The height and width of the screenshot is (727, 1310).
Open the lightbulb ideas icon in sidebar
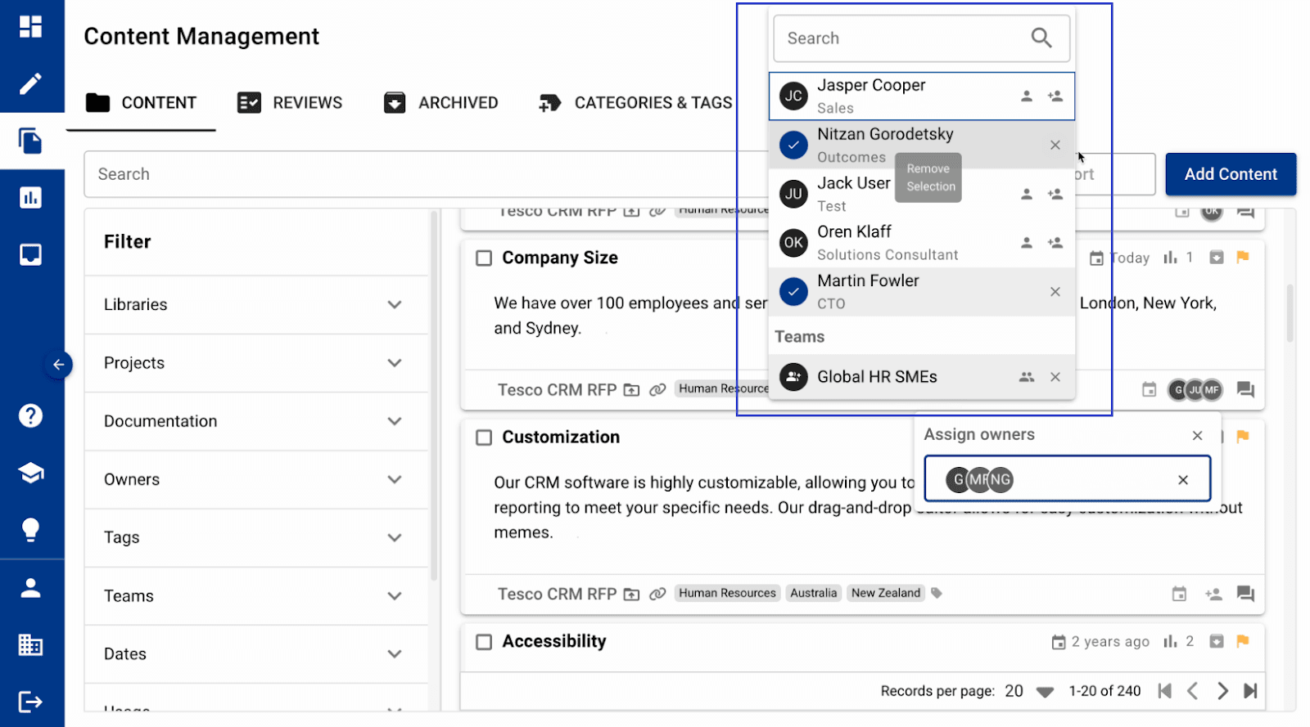pos(30,530)
